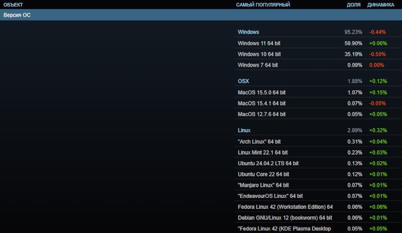
Task: Collapse the 'Версия ОС' section header
Action: [17, 15]
